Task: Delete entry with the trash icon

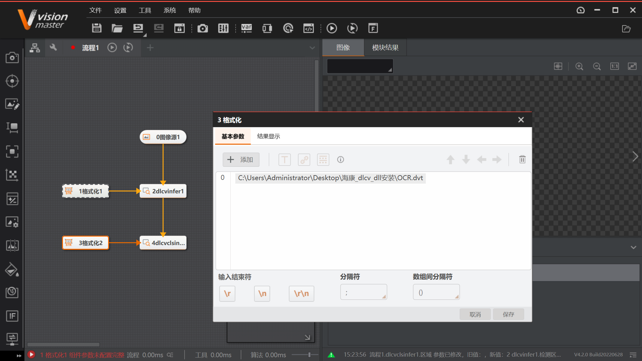Action: (x=522, y=160)
